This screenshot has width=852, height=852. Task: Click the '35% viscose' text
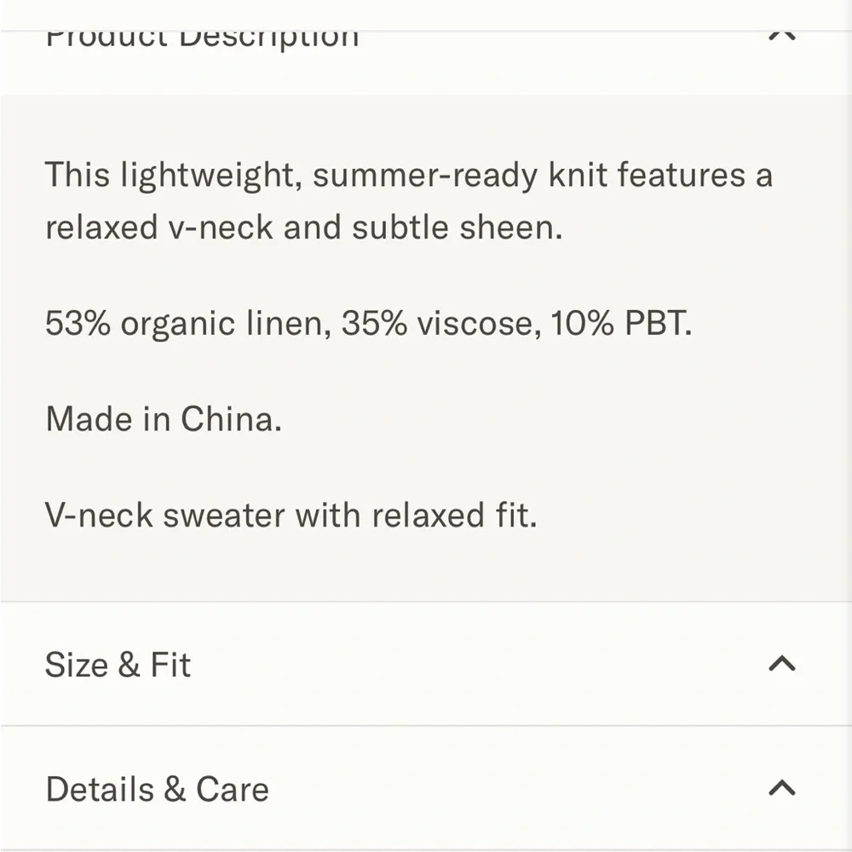[441, 323]
